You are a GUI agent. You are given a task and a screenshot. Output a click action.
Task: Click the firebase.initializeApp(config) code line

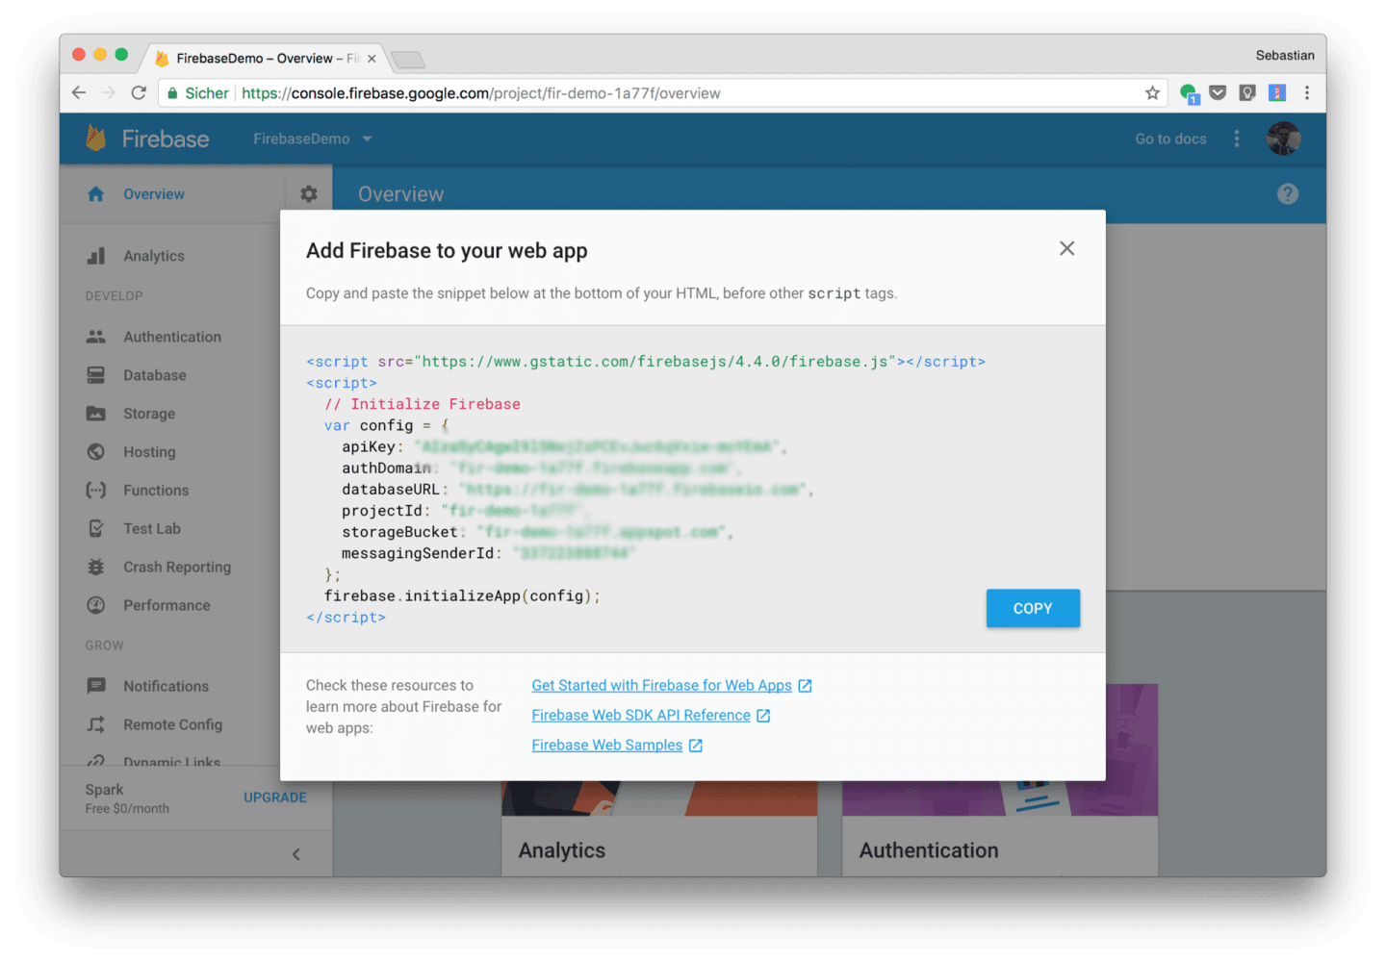pos(462,595)
